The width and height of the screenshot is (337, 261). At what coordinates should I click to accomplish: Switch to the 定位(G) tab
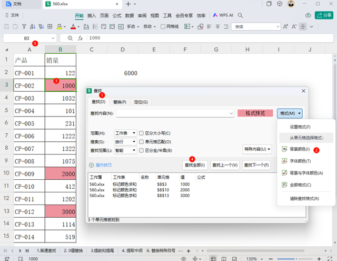click(x=141, y=102)
